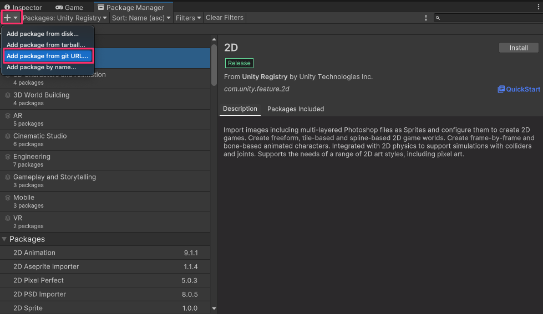Image resolution: width=543 pixels, height=314 pixels.
Task: Switch to the Inspector tab
Action: pyautogui.click(x=23, y=7)
